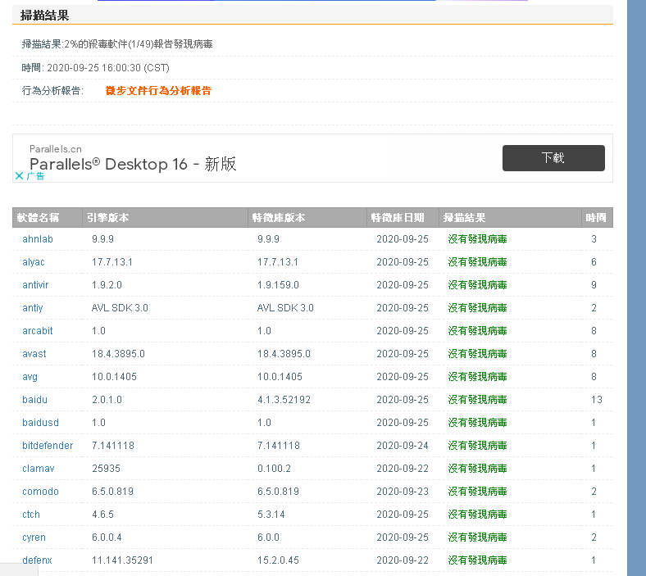Close the ad with the X icon

(19, 175)
